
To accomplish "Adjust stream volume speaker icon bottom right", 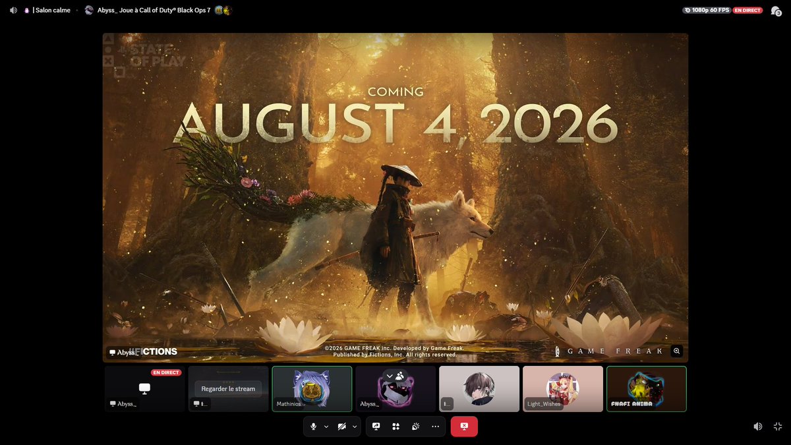I will (x=758, y=427).
